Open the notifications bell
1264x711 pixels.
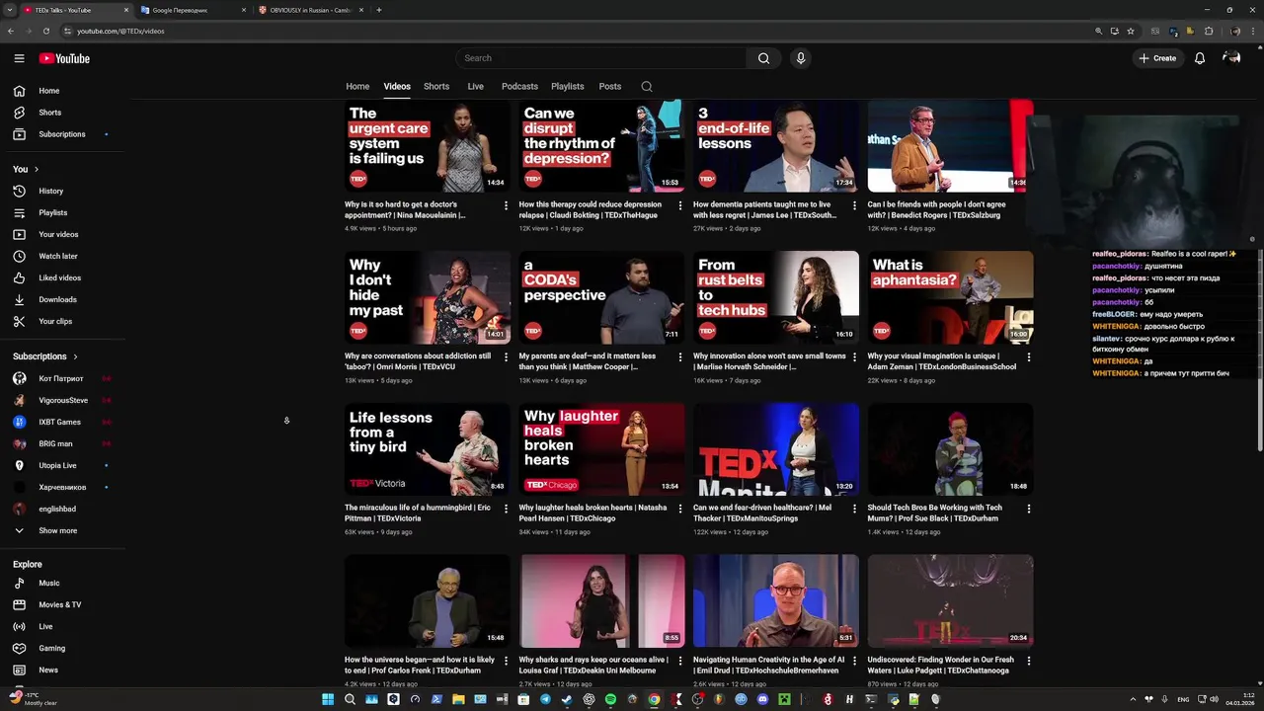(x=1200, y=58)
